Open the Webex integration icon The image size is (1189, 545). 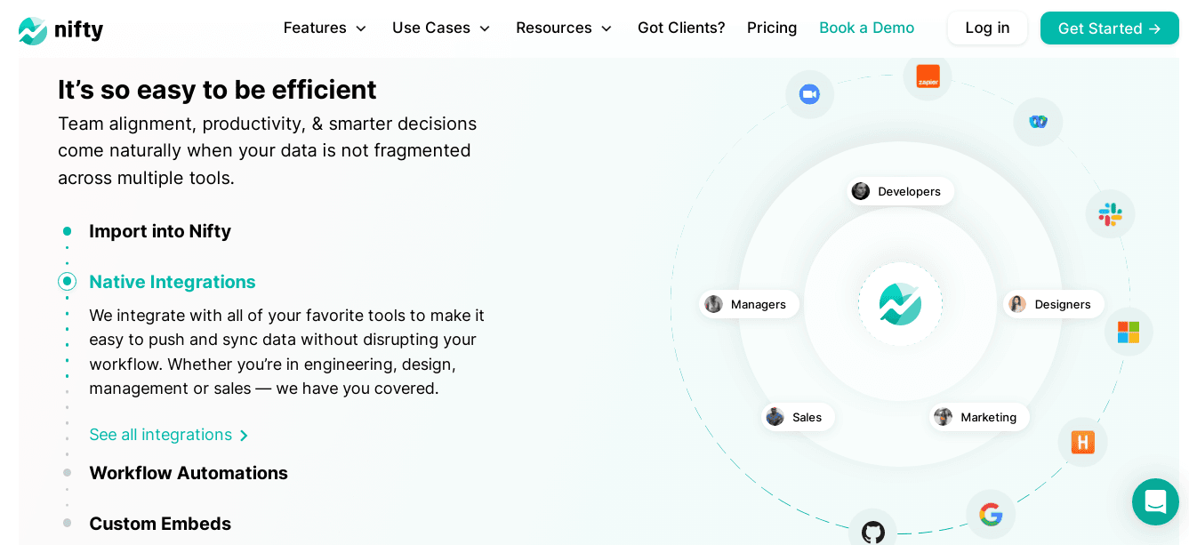1038,122
